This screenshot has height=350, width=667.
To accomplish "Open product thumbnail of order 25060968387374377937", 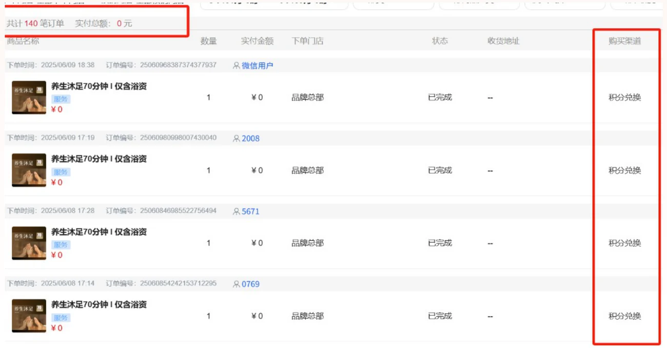I will pyautogui.click(x=29, y=97).
